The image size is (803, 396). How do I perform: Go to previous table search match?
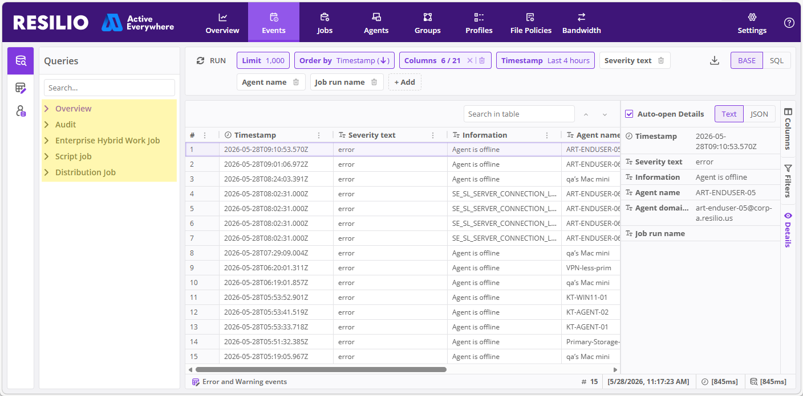586,114
